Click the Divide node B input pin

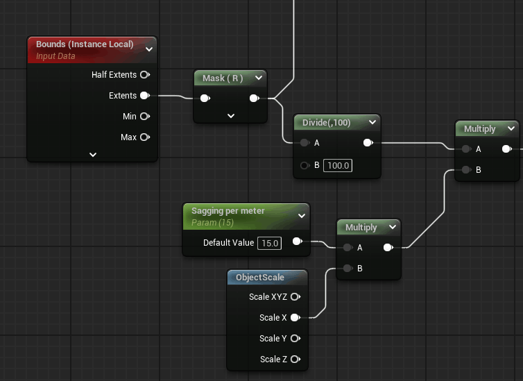305,165
